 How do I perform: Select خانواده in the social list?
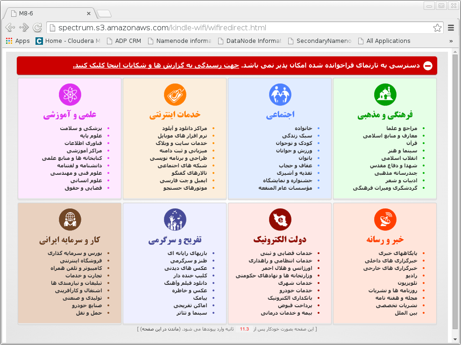click(304, 128)
